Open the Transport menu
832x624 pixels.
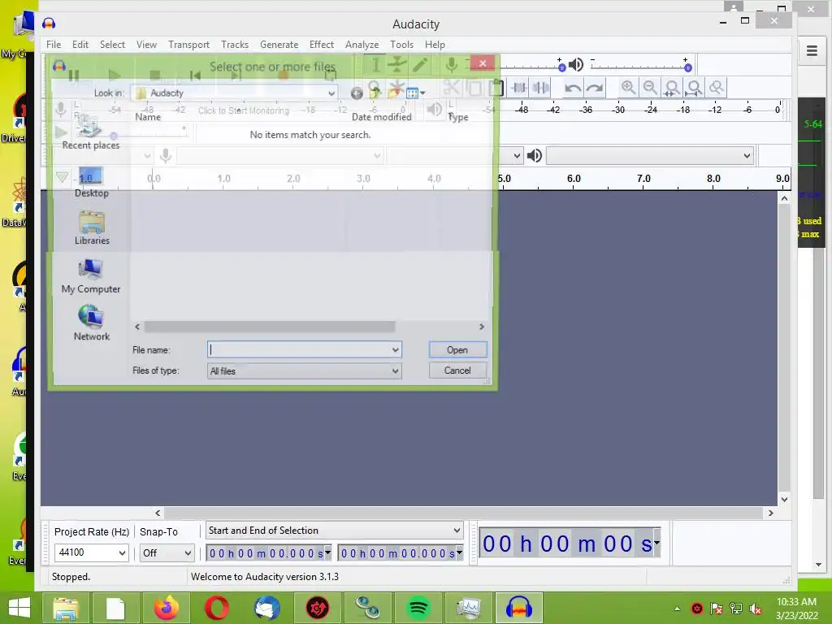click(188, 45)
